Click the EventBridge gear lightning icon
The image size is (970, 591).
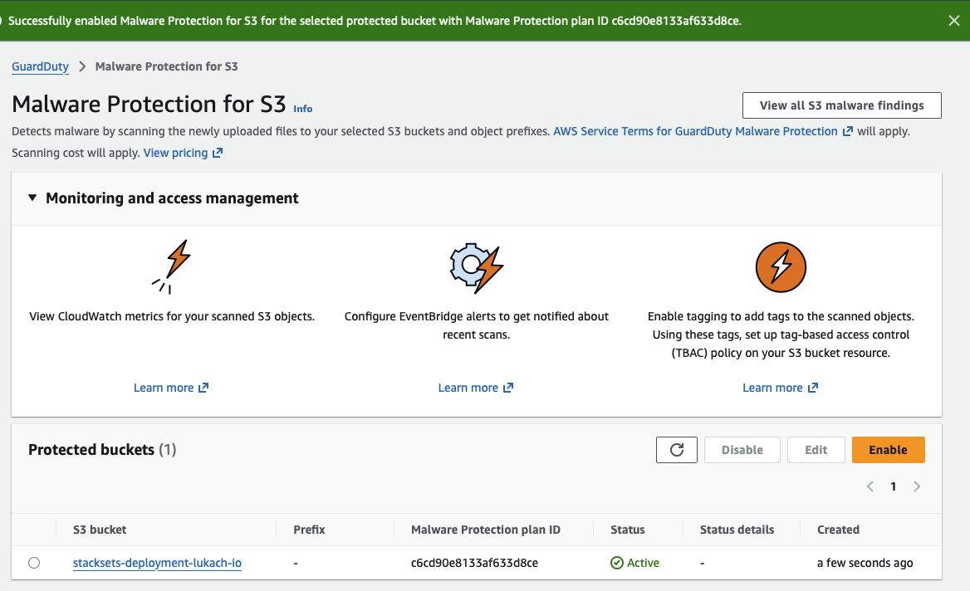[476, 266]
